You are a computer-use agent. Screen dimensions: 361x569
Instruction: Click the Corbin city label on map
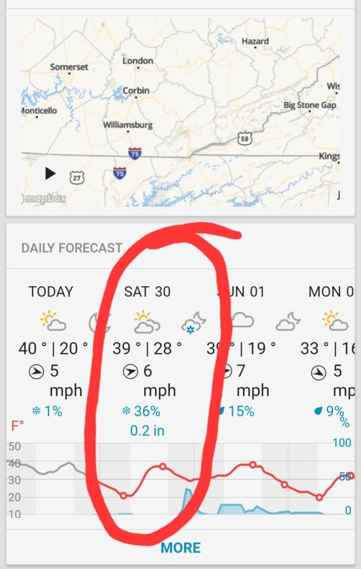click(136, 90)
